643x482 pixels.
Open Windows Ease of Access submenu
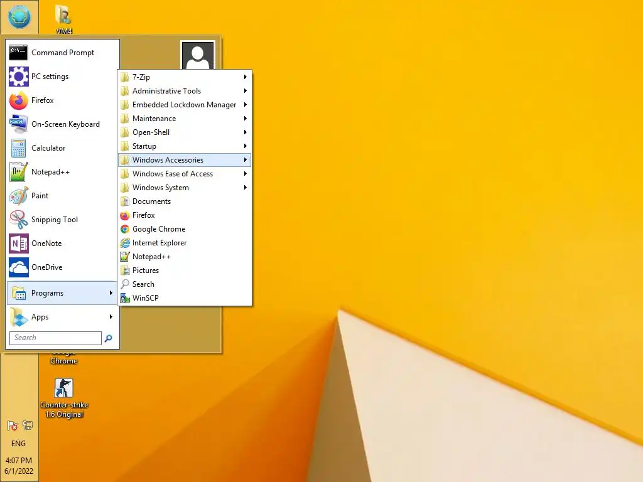[185, 174]
